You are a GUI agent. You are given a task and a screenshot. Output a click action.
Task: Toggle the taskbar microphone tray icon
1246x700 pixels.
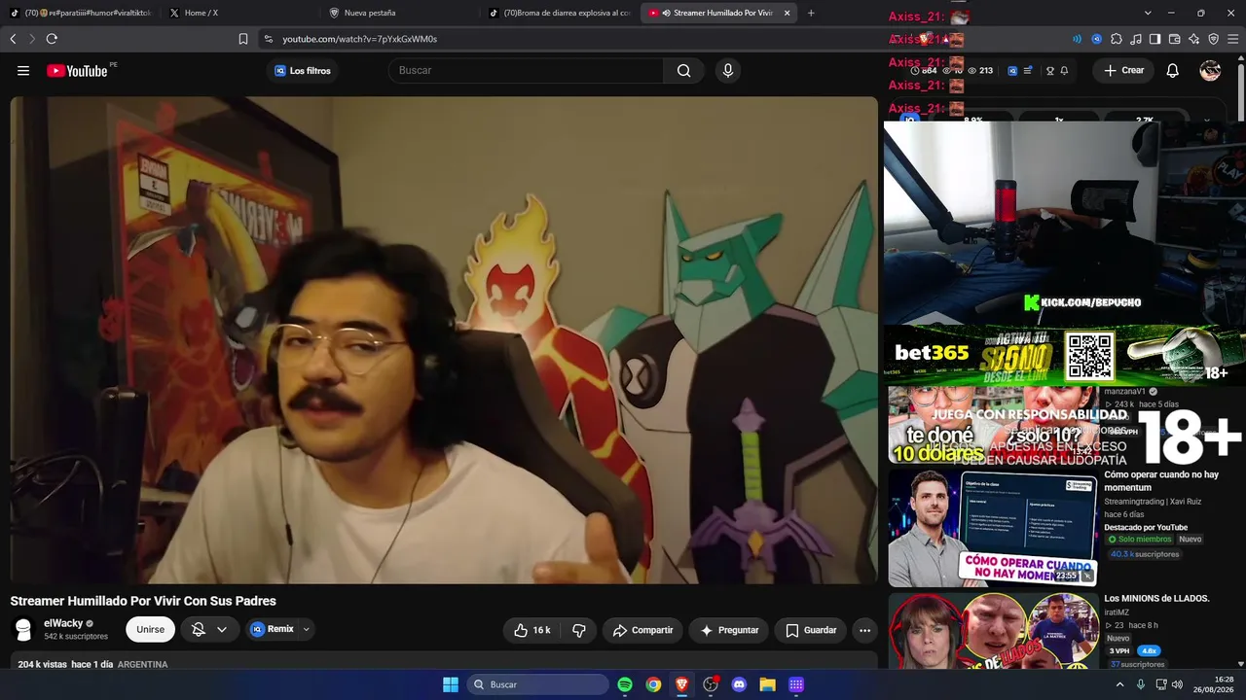pyautogui.click(x=1141, y=684)
